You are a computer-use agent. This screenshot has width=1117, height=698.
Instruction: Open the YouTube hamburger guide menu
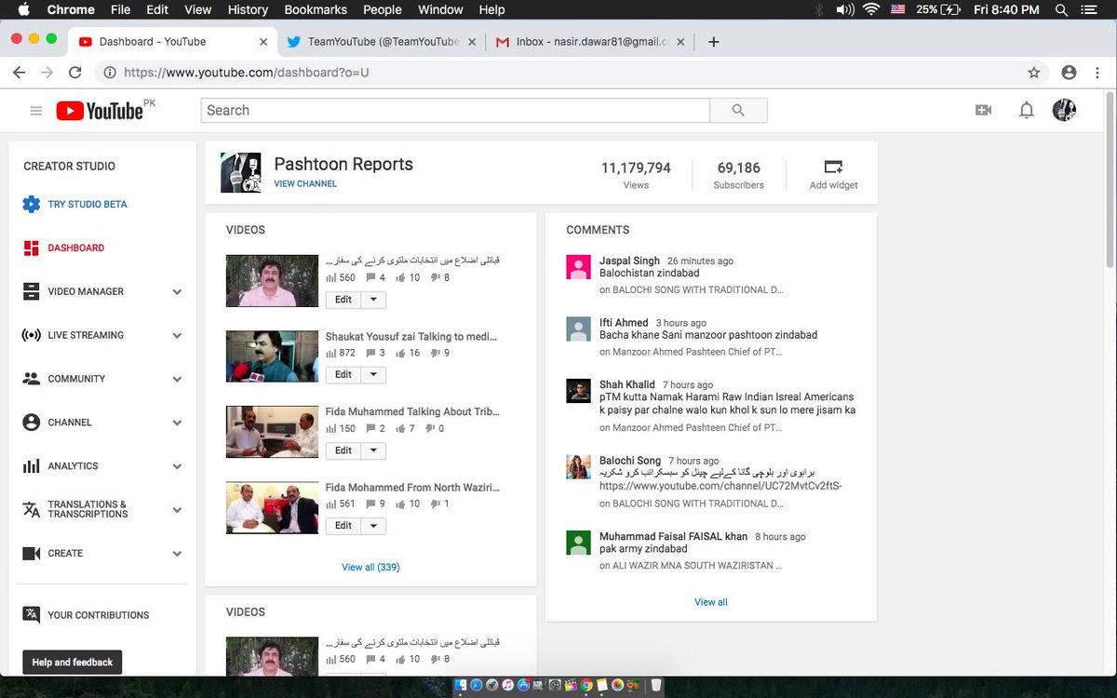[x=36, y=111]
